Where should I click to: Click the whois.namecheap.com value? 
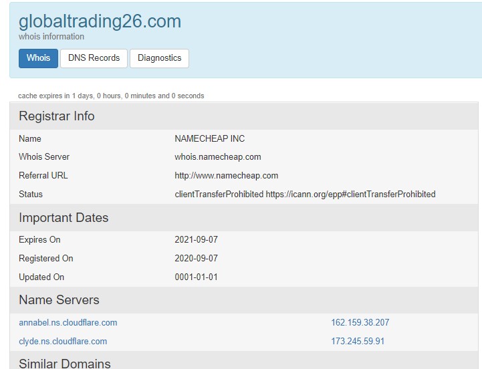(x=218, y=157)
